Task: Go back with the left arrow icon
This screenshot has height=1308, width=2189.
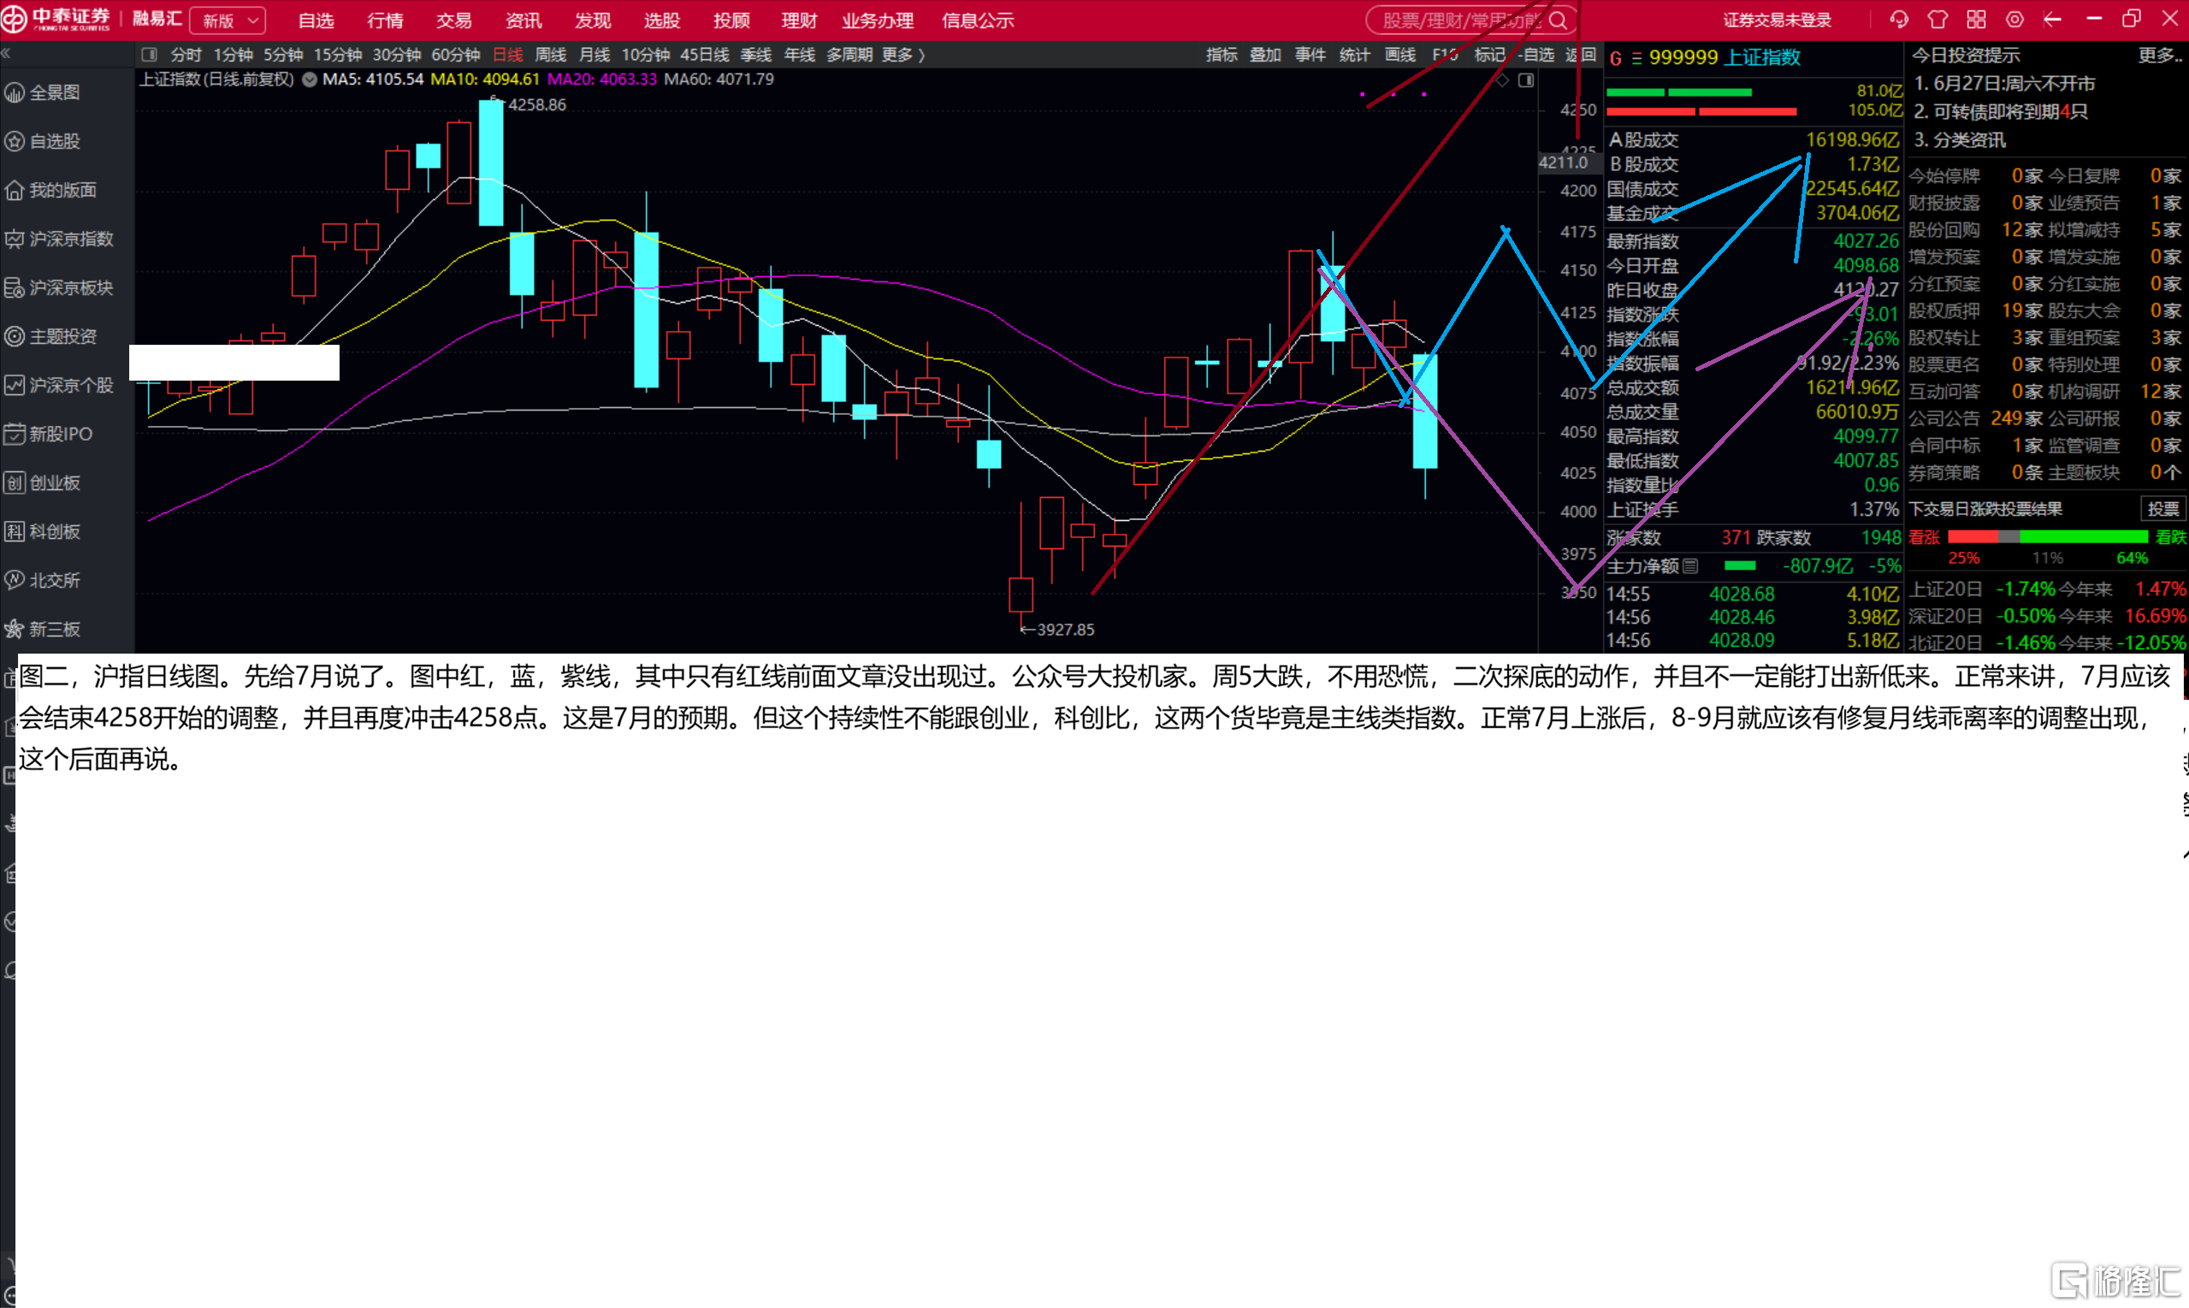Action: click(2052, 20)
